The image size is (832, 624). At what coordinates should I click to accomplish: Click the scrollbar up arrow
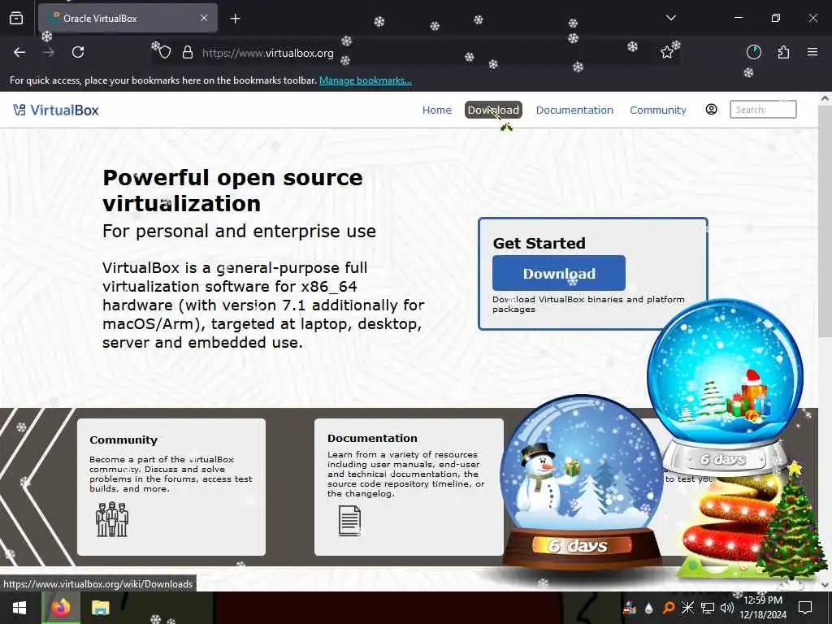coord(825,98)
